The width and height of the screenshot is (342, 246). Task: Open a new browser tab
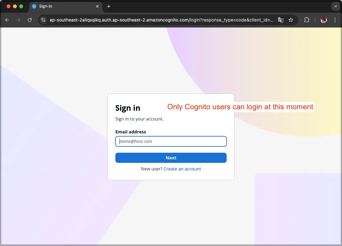[x=109, y=6]
